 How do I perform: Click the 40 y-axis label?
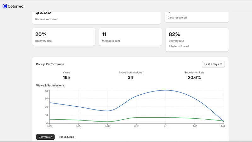(x=46, y=91)
